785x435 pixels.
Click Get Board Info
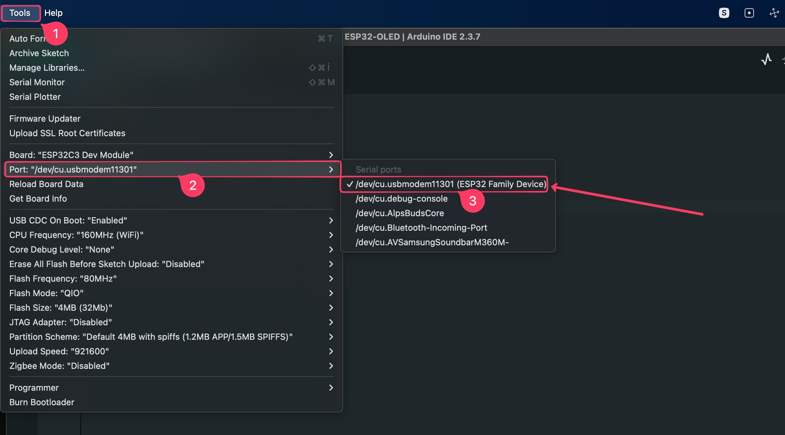[x=38, y=199]
